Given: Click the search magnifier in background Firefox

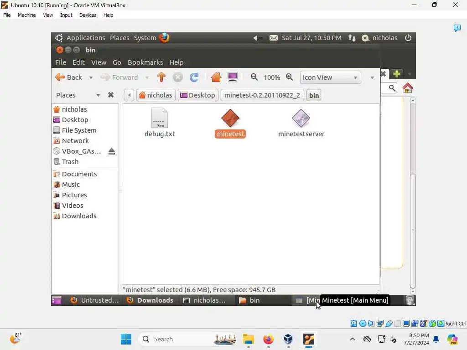Looking at the screenshot, I should coord(392,88).
